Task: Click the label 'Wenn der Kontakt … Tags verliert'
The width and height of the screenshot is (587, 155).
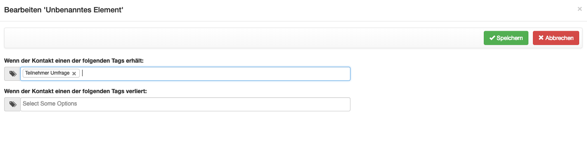Action: pyautogui.click(x=76, y=91)
